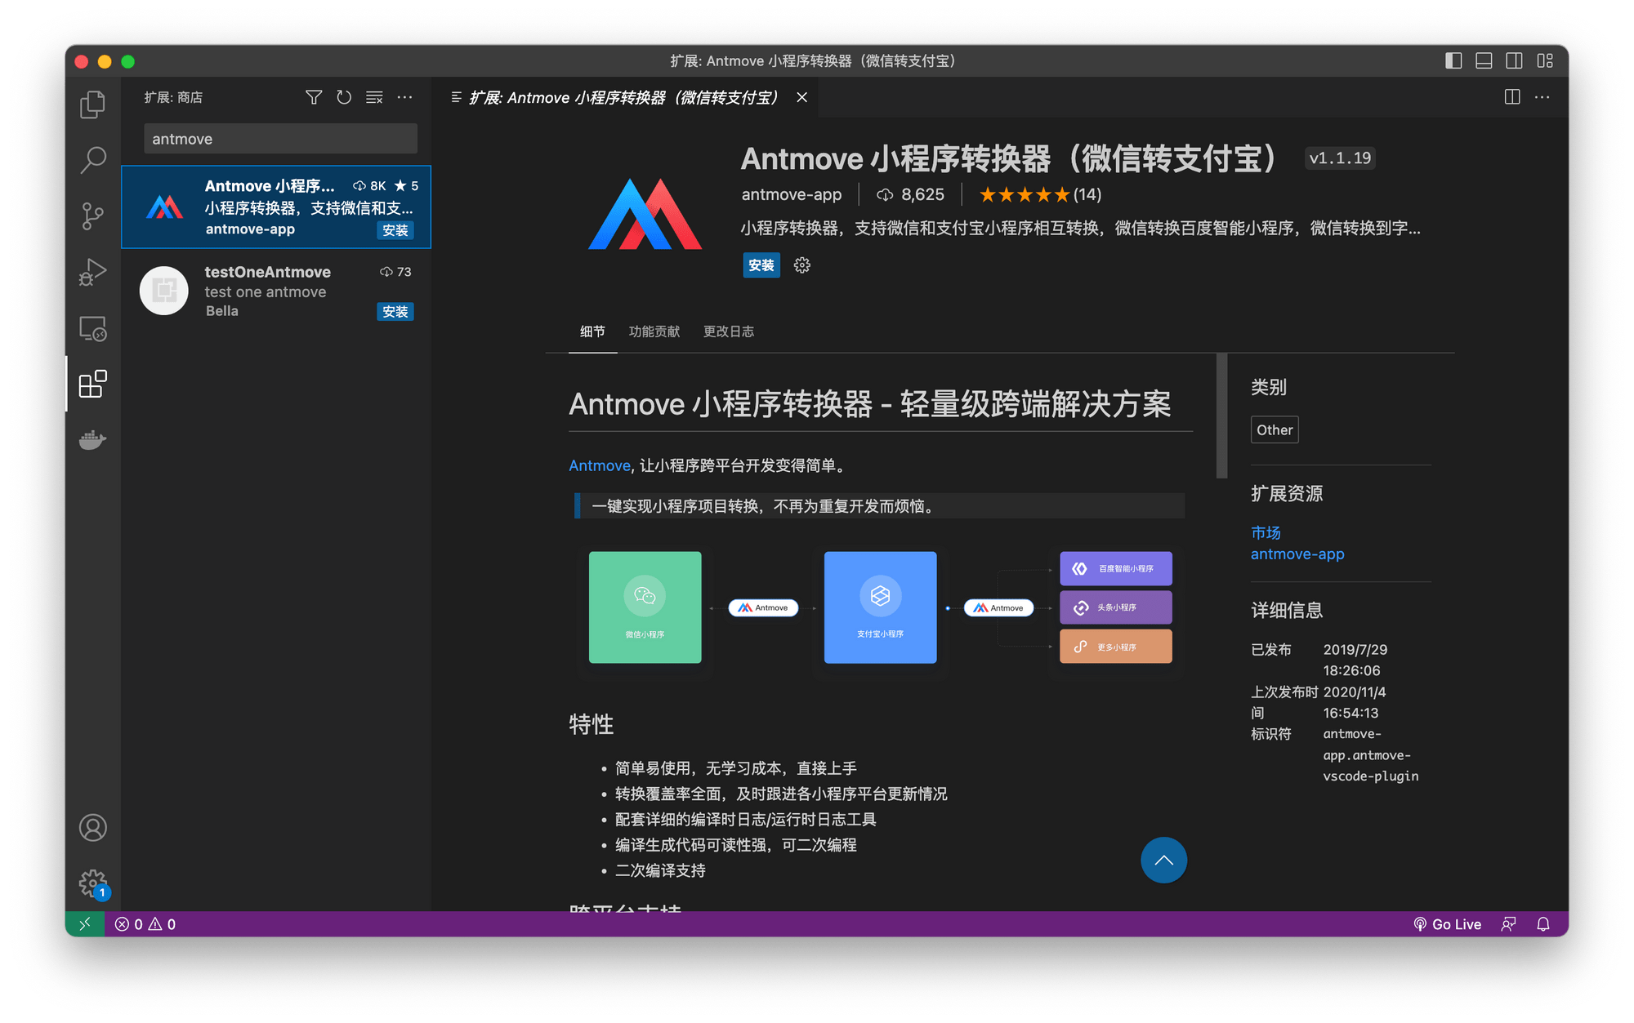Viewport: 1634px width, 1023px height.
Task: Click the scroll-to-top round button
Action: click(1163, 860)
